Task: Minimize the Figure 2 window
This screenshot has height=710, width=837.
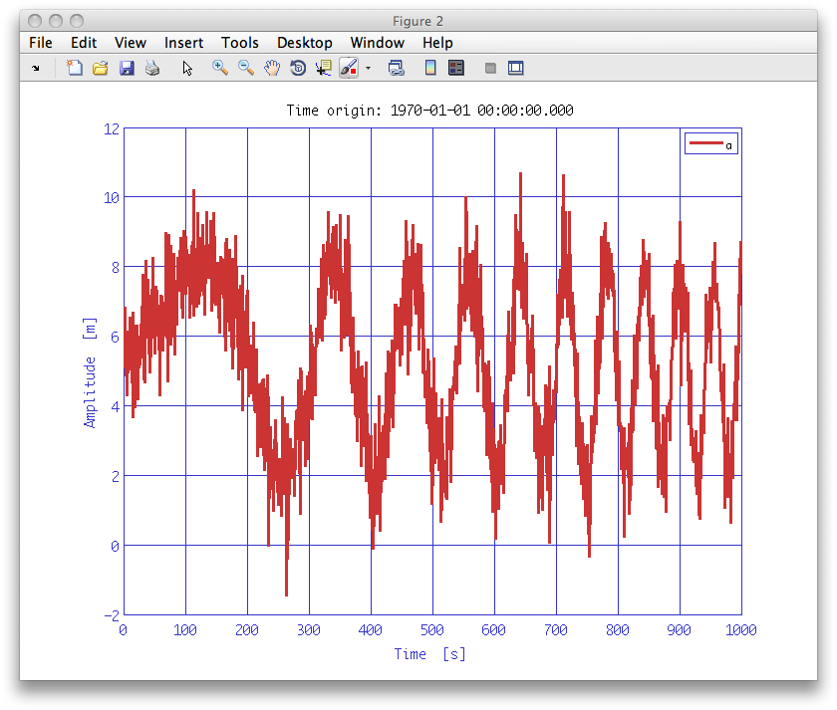Action: pos(56,21)
